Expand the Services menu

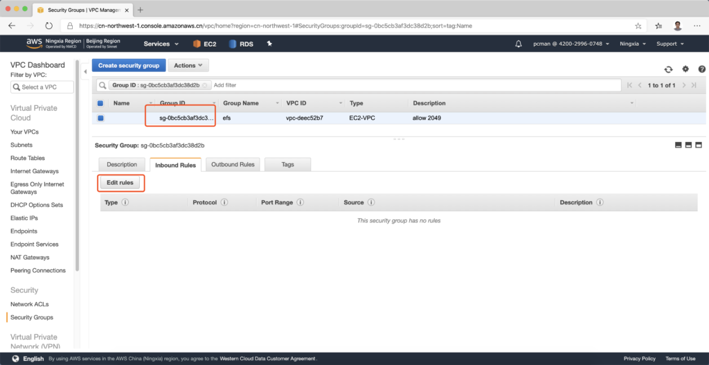click(161, 44)
